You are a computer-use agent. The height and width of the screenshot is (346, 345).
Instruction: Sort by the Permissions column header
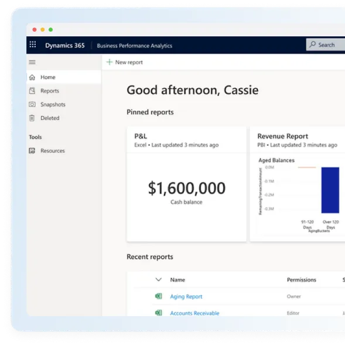pos(302,280)
